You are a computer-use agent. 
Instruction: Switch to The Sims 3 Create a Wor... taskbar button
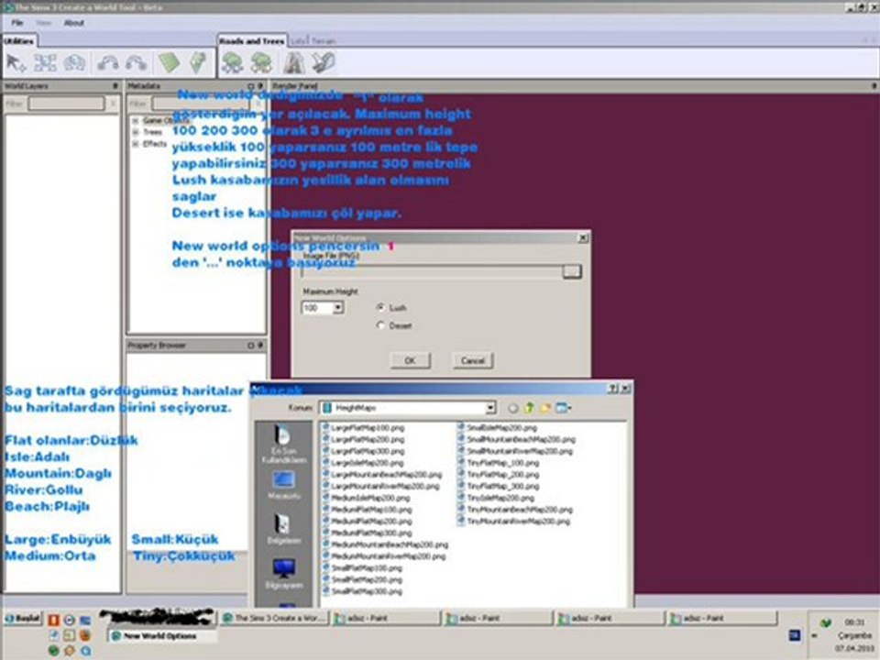pyautogui.click(x=274, y=618)
